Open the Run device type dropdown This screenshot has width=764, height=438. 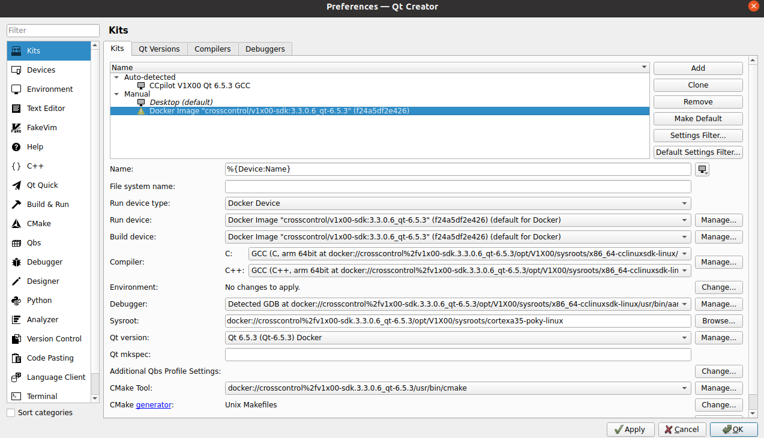(x=458, y=203)
